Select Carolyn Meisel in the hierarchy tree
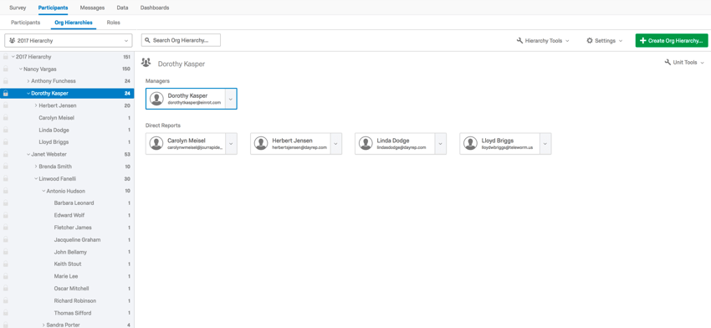The height and width of the screenshot is (328, 711). [57, 118]
